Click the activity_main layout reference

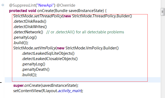coord(69,91)
